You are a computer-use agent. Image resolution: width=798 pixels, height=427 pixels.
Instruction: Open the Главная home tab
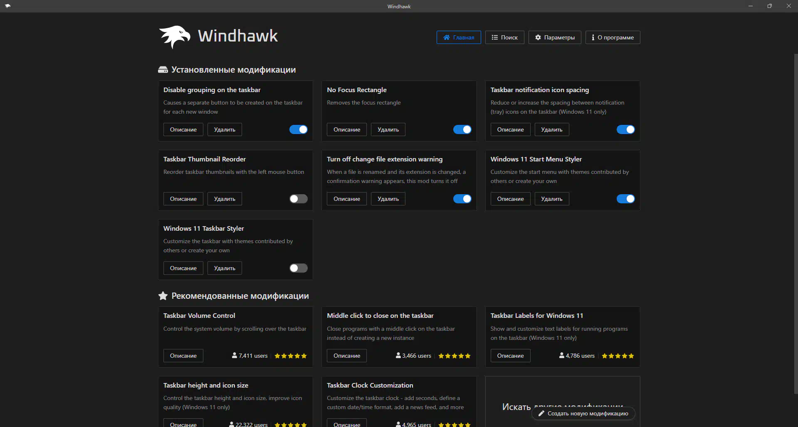click(459, 37)
